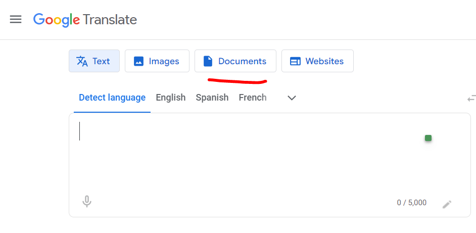The height and width of the screenshot is (233, 476).
Task: Open the Documents translation tab
Action: pyautogui.click(x=235, y=61)
